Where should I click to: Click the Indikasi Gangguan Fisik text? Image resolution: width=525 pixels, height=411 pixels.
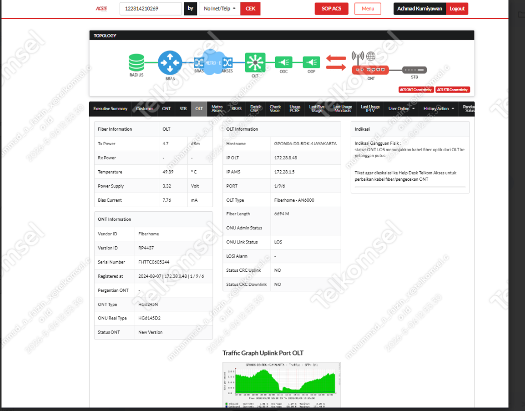coord(377,143)
